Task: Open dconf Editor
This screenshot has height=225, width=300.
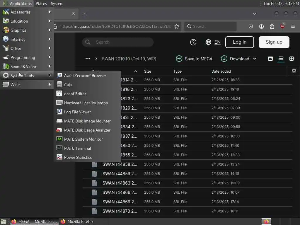Action: 87,94
